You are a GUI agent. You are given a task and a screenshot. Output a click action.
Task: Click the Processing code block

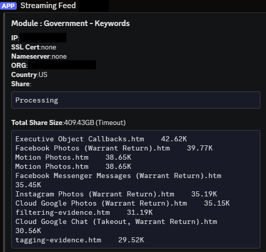136,100
